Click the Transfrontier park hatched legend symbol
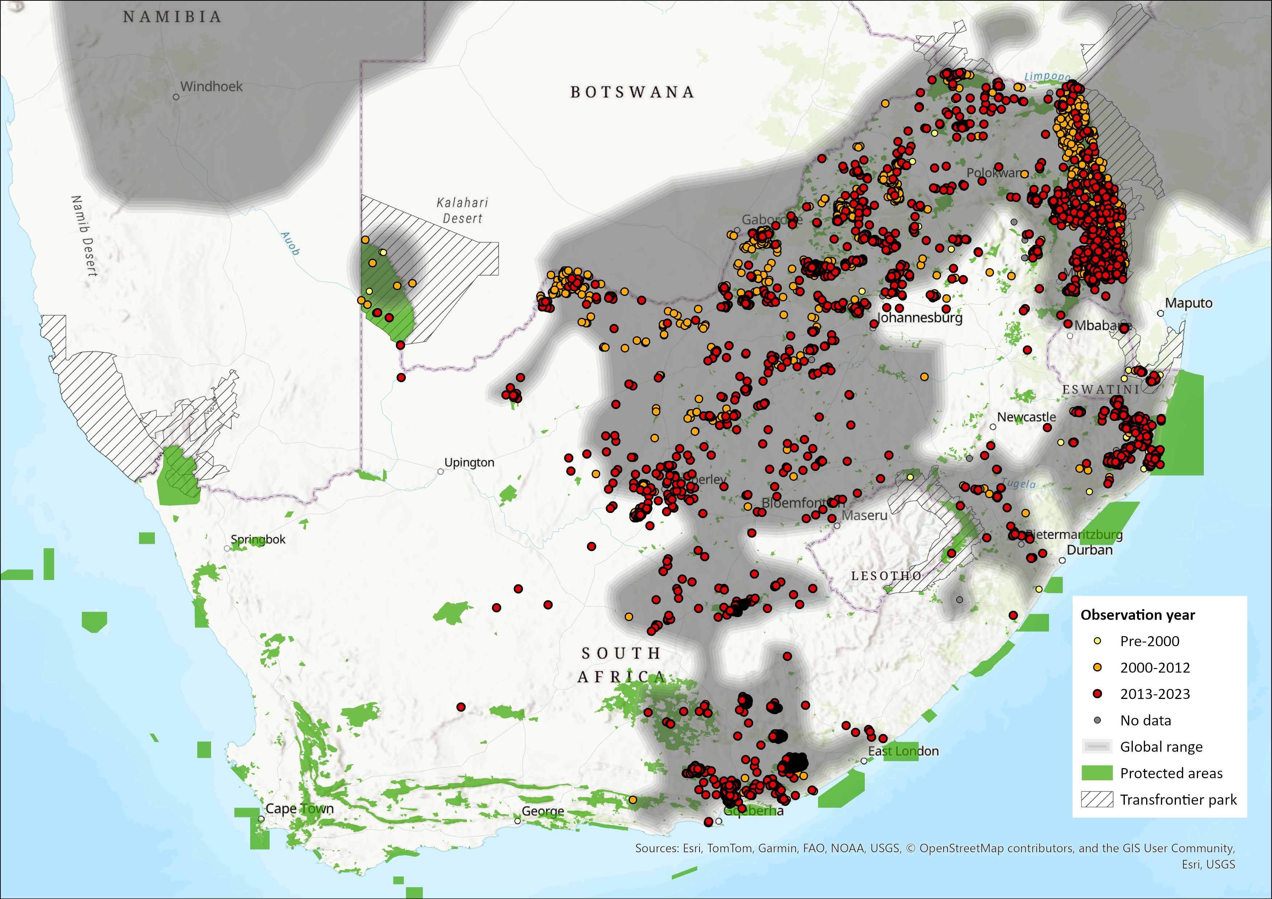 point(1097,799)
